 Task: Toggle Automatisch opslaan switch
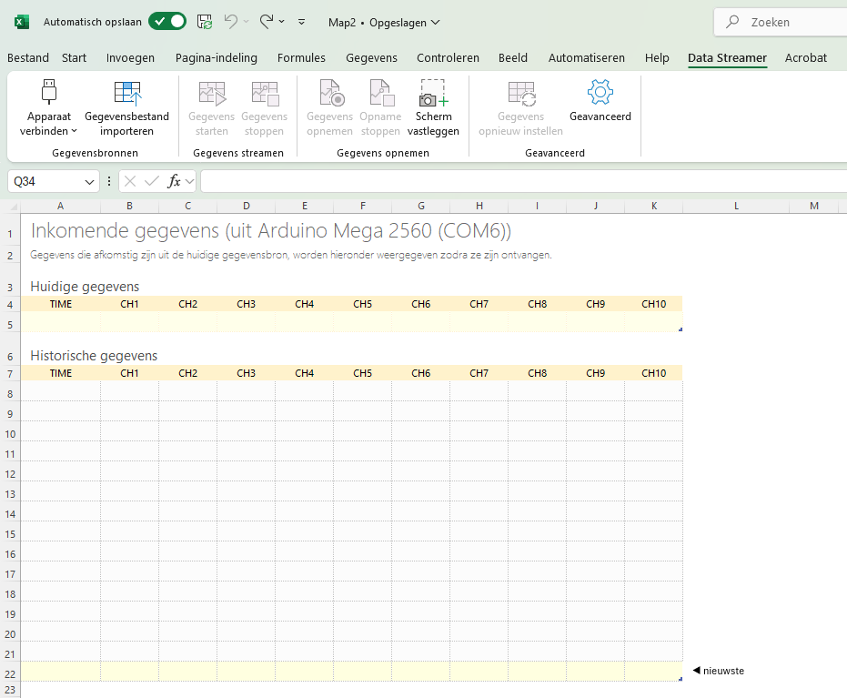pos(167,22)
